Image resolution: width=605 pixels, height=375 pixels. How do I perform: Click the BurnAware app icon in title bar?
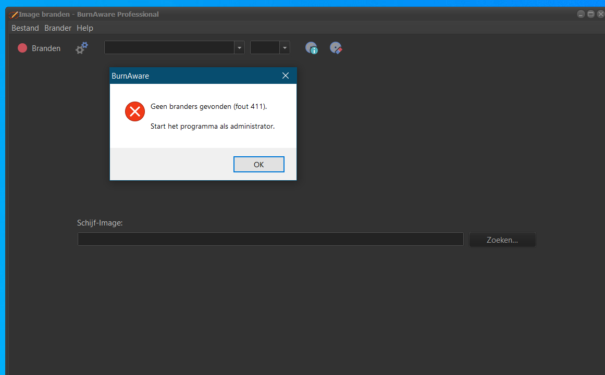14,15
